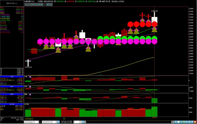Click the cursor arrow tool icon
The image size is (197, 124).
point(176,122)
